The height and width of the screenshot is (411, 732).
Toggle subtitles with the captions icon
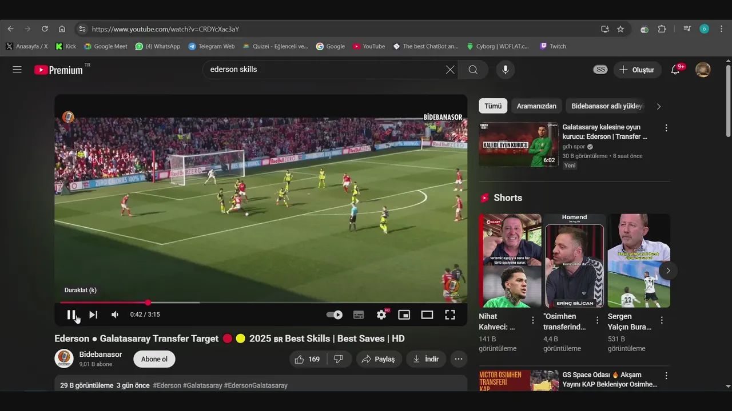point(359,315)
